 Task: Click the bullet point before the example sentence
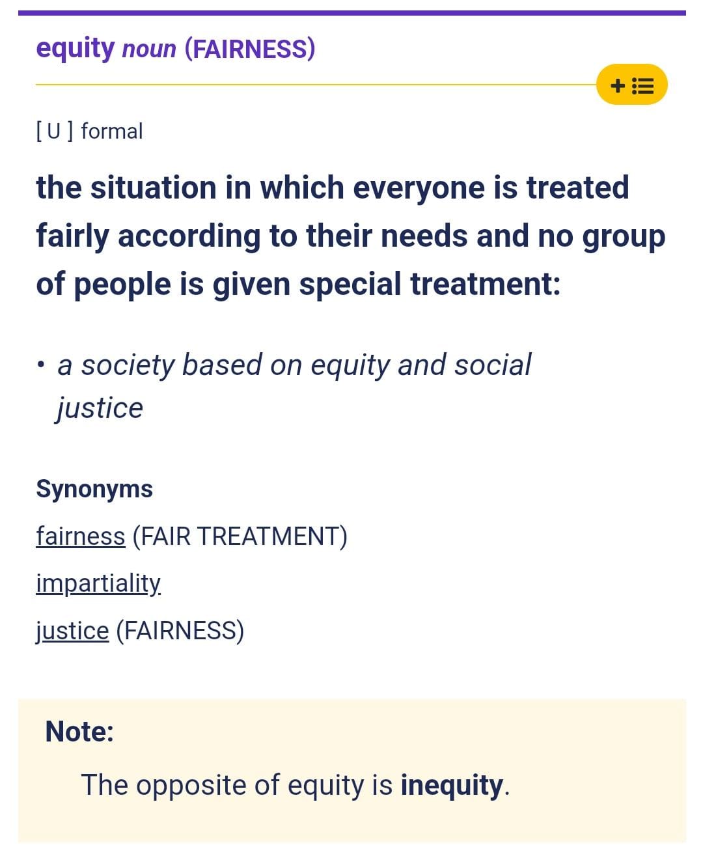tap(42, 365)
